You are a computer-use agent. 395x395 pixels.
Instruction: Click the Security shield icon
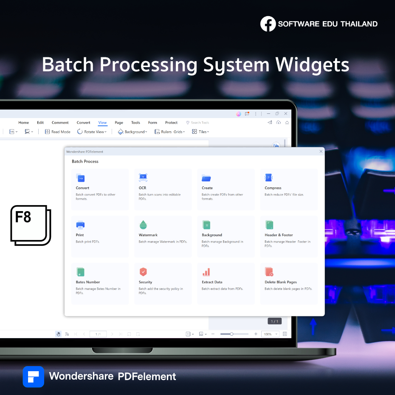pos(143,272)
